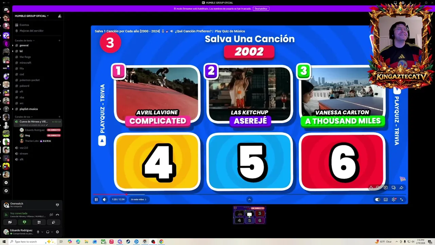The image size is (435, 245).
Task: Open microphone input options arrow
Action: 42,232
